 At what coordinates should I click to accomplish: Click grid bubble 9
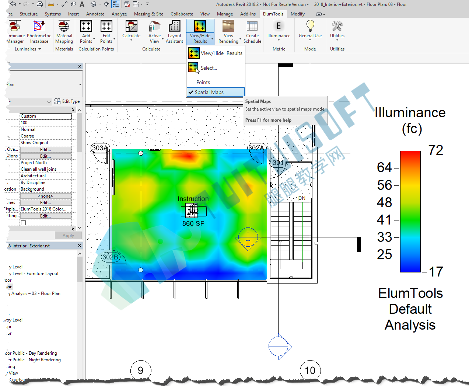coord(140,370)
